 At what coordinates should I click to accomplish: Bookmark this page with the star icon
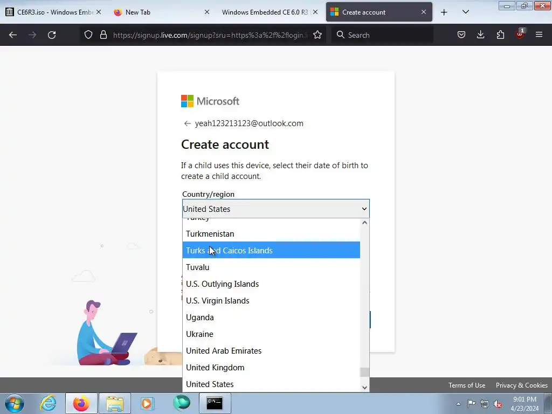317,35
